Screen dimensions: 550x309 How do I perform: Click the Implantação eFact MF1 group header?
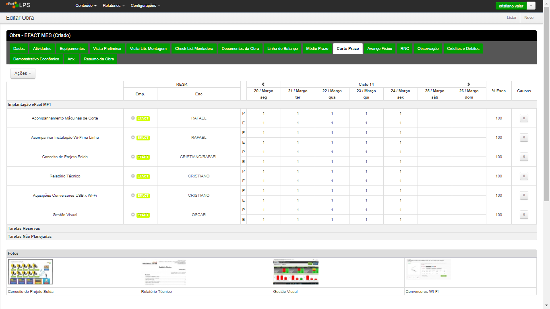tap(271, 105)
